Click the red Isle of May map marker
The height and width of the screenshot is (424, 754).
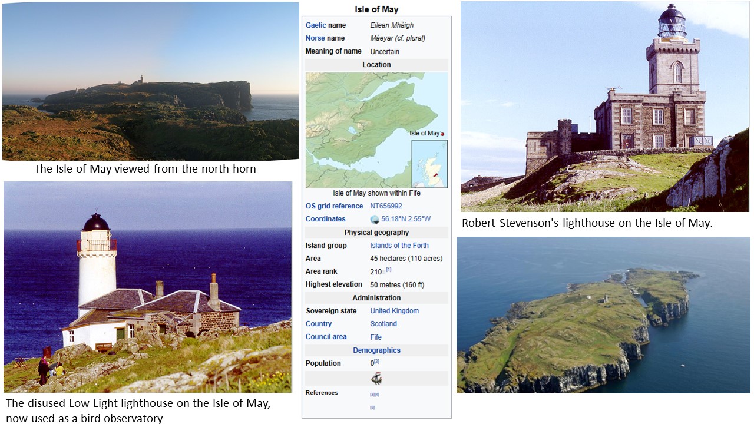(x=442, y=134)
